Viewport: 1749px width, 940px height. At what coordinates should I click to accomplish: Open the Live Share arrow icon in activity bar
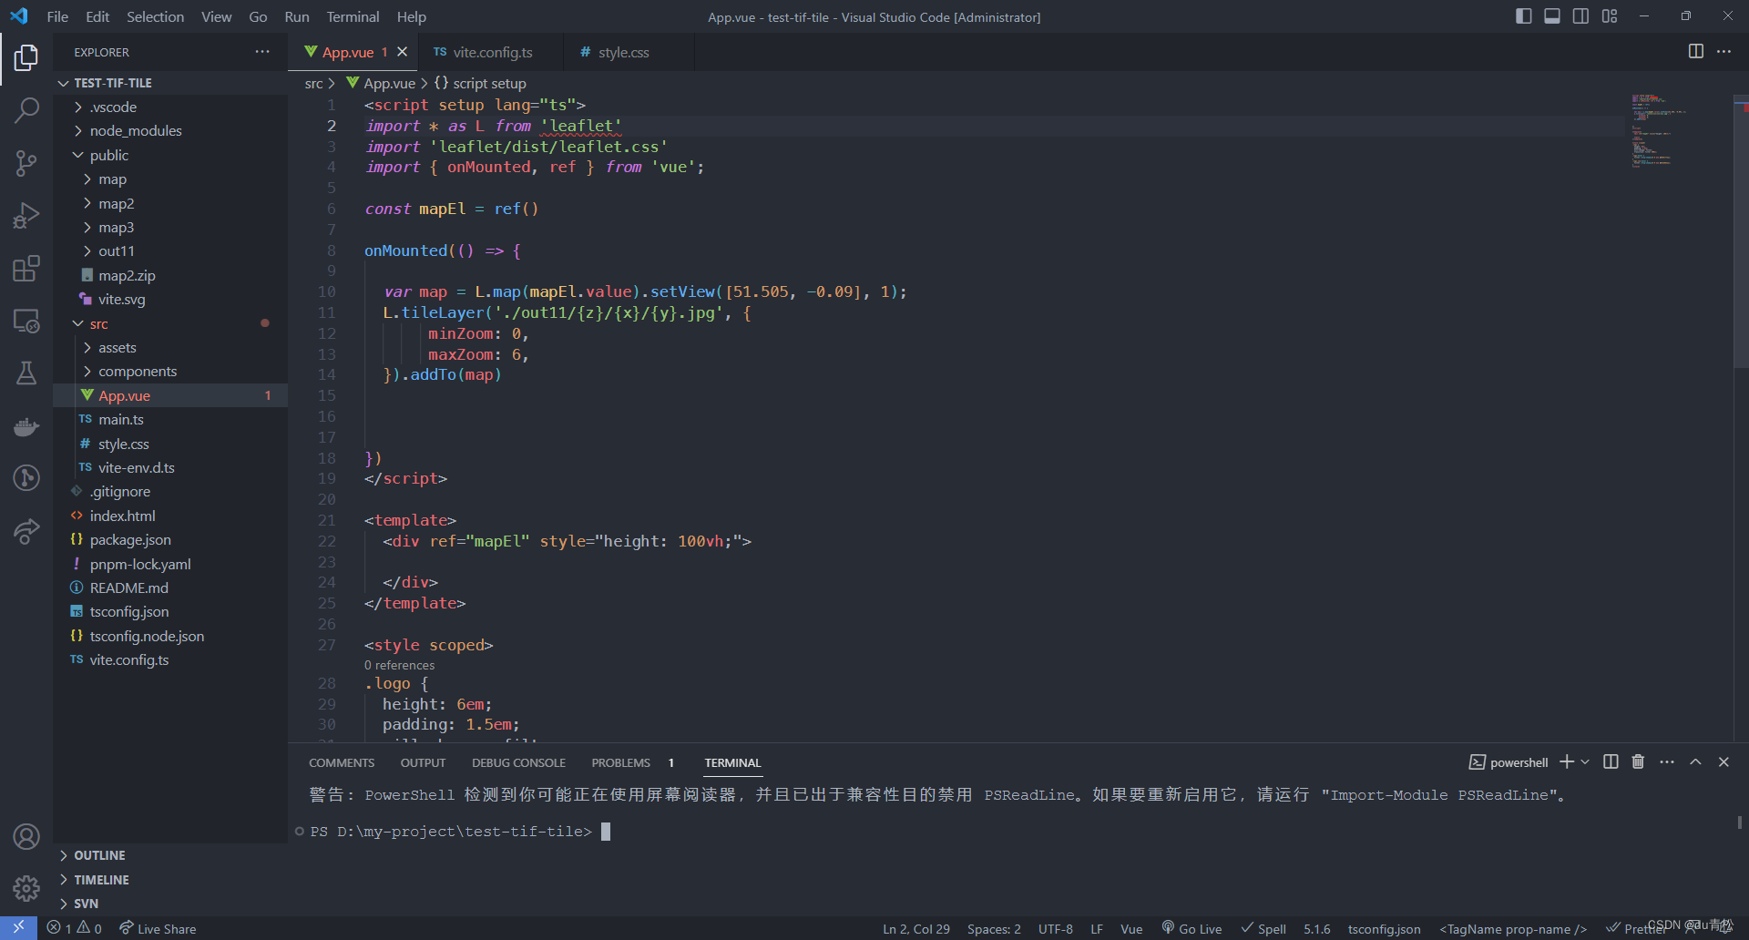pos(26,531)
